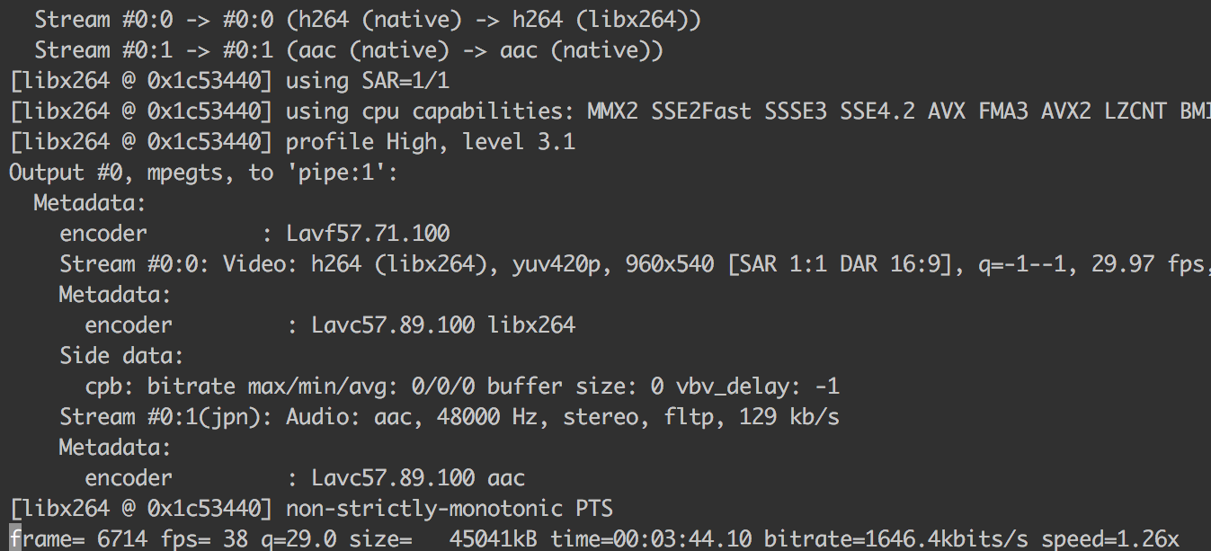Viewport: 1211px width, 551px height.
Task: Click 'Lavc57.89.100 aac' encoder value
Action: point(418,477)
